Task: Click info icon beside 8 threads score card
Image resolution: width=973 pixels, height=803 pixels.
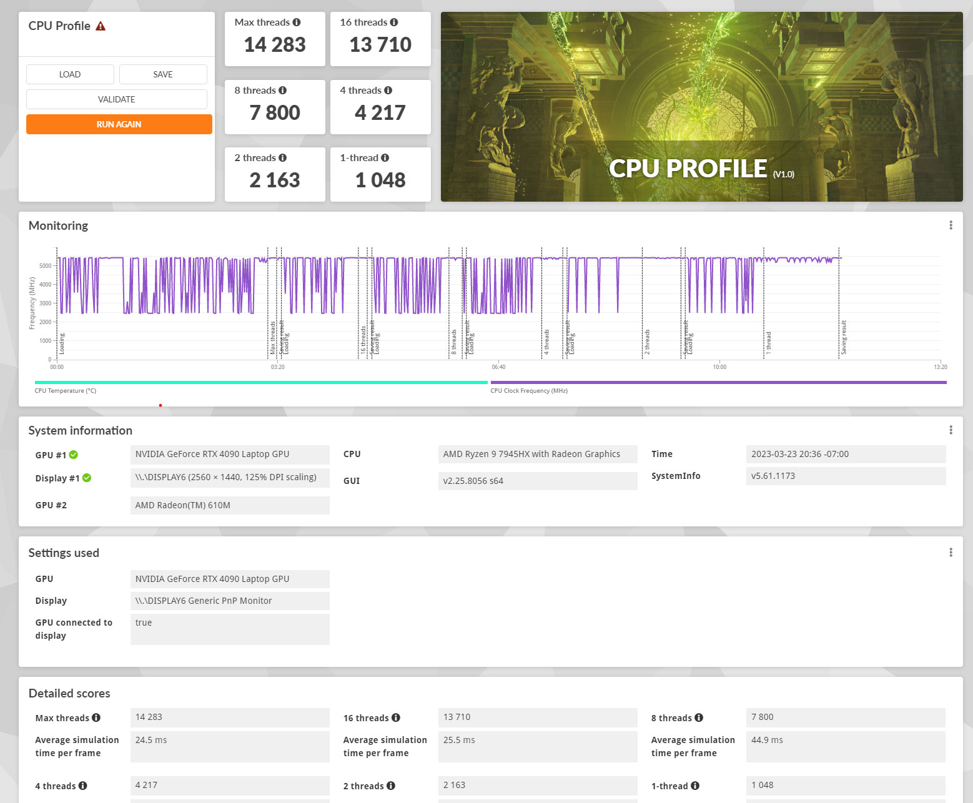Action: click(x=283, y=91)
